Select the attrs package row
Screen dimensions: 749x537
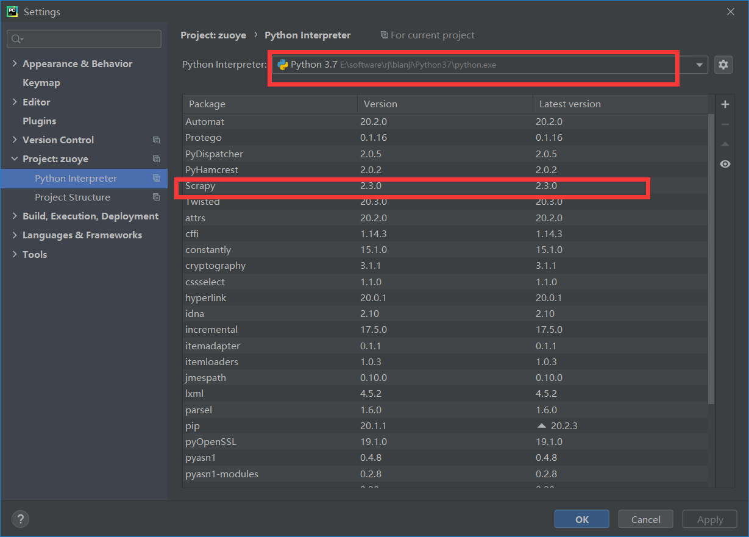tap(445, 218)
